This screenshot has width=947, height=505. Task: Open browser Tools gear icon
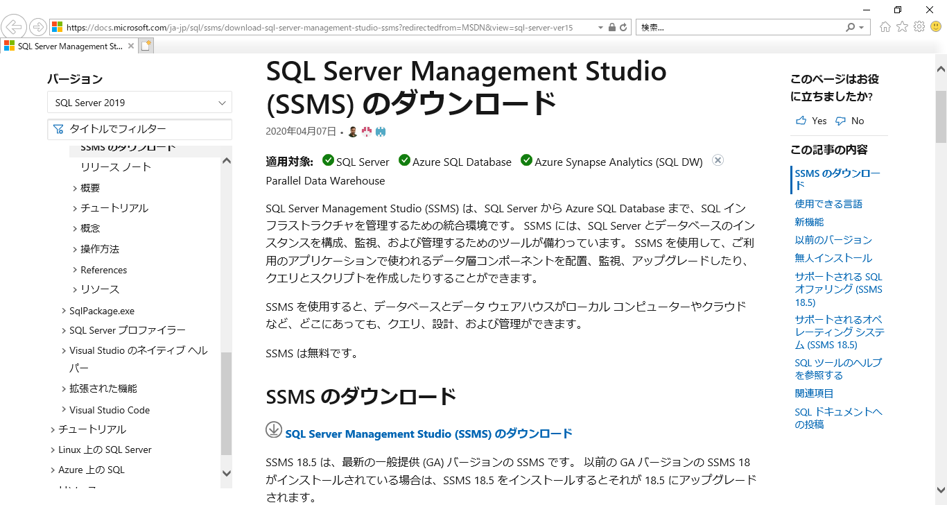click(x=919, y=27)
